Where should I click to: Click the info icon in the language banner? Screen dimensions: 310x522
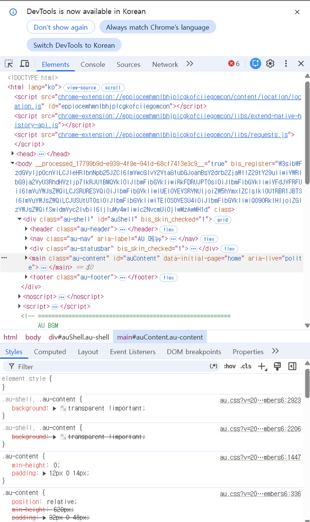click(x=13, y=12)
